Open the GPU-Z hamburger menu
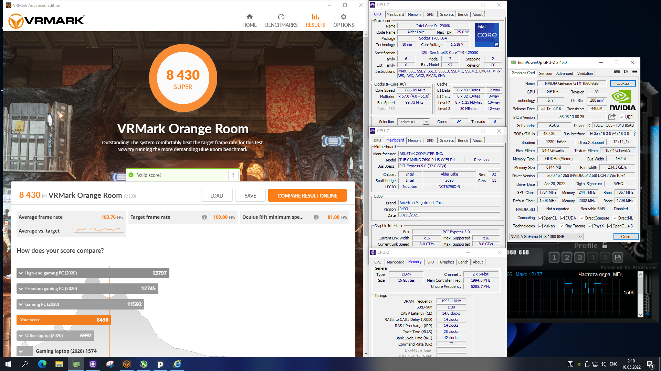This screenshot has width=661, height=371. click(634, 71)
